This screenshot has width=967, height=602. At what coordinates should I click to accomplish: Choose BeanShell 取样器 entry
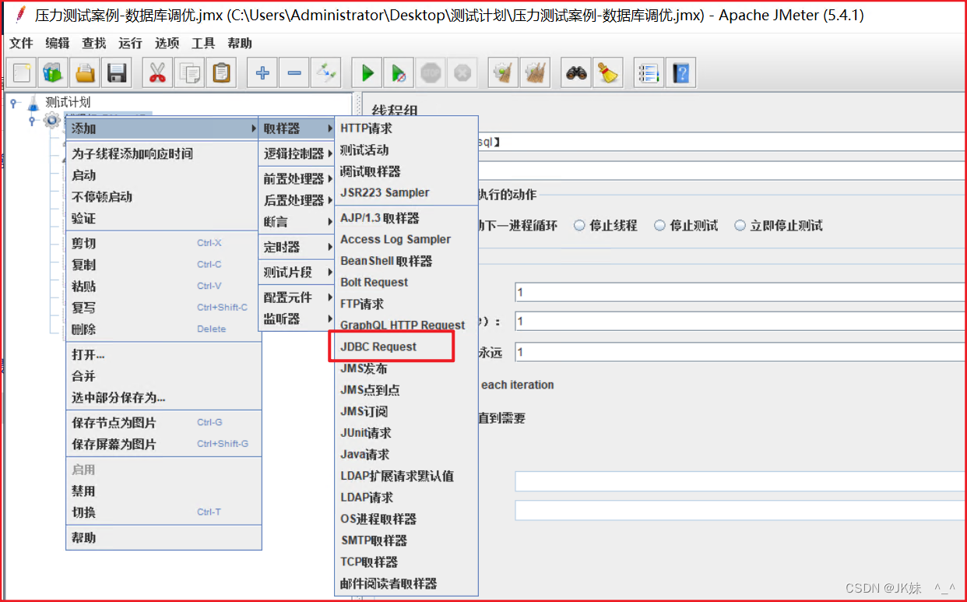click(x=406, y=261)
